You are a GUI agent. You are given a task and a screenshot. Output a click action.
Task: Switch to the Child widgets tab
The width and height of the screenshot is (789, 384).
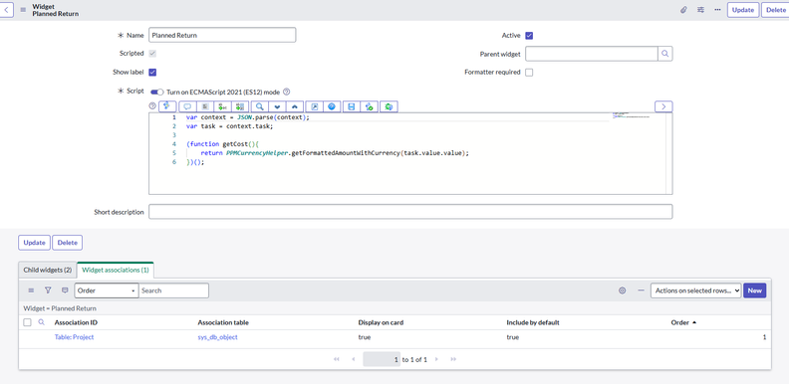point(47,270)
